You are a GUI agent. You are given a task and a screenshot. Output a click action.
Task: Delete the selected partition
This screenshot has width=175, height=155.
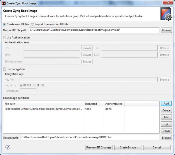coord(166,110)
